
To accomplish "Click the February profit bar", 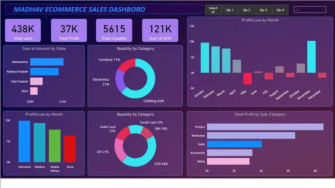I will [216, 60].
